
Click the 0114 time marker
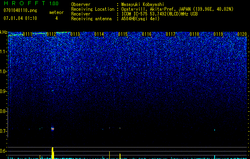99,34
